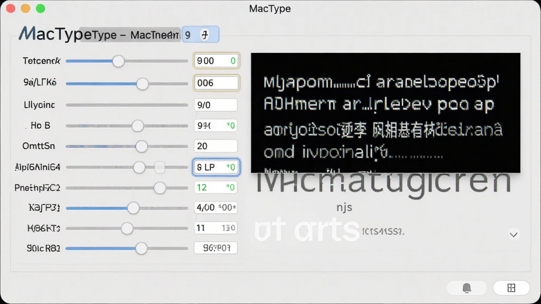This screenshot has width=541, height=304.
Task: Click the Aipl6Aini64 slider handle
Action: [139, 167]
